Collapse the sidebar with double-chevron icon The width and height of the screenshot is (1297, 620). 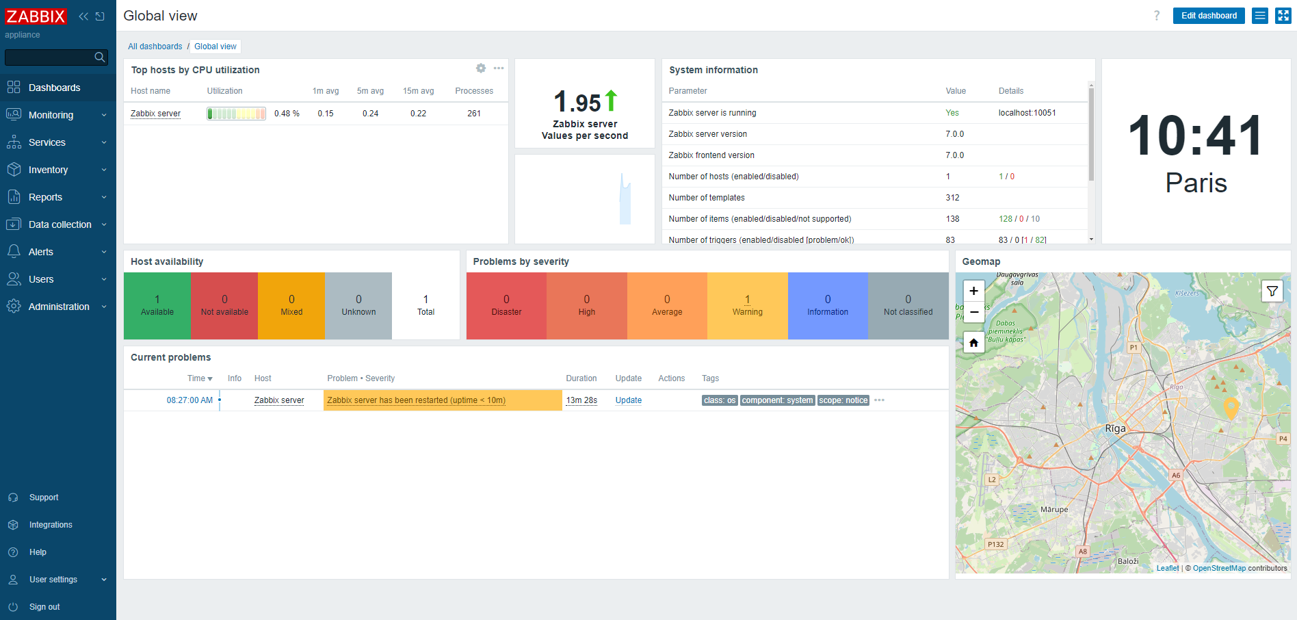[83, 16]
